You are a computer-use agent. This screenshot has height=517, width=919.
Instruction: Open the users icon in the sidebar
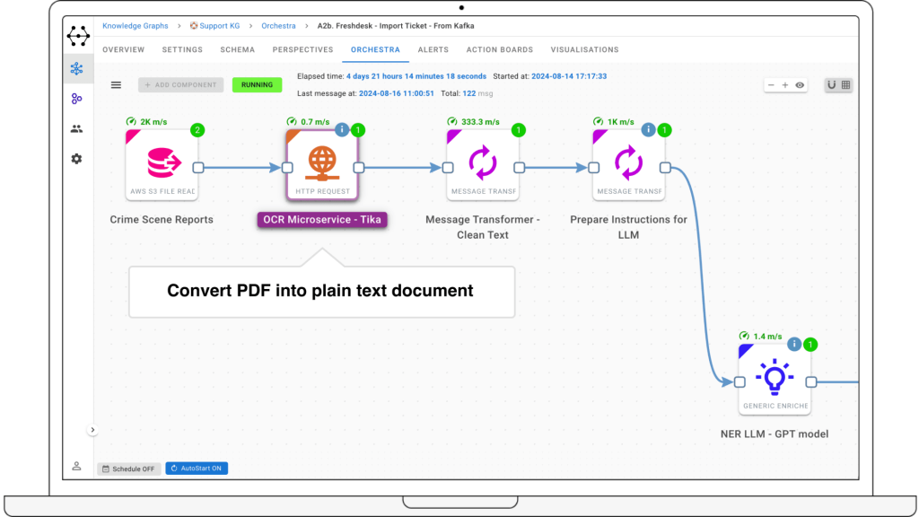77,129
